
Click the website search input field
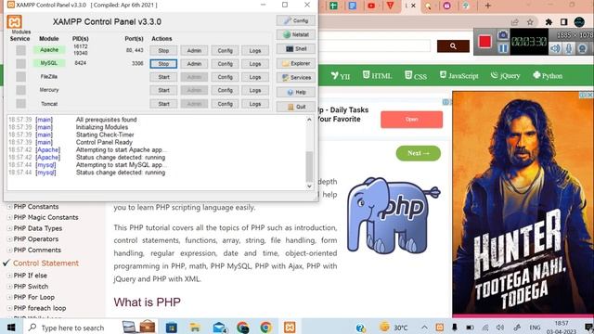[x=374, y=45]
